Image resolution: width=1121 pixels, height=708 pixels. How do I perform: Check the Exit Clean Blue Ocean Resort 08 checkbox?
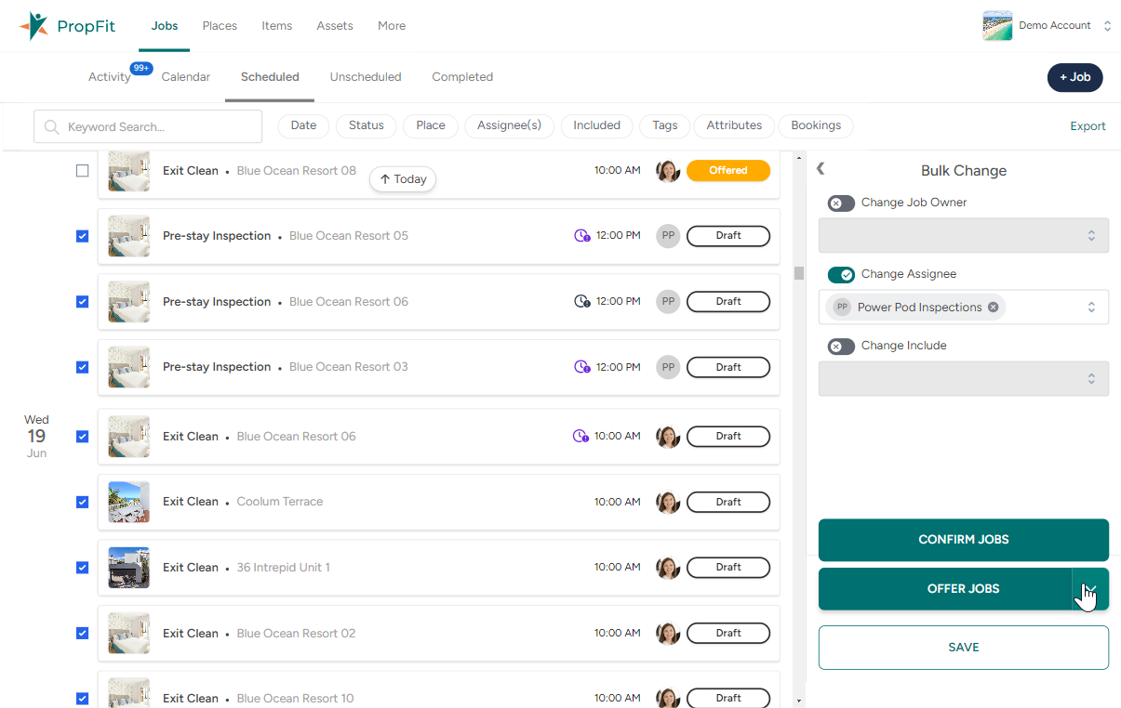pos(83,171)
